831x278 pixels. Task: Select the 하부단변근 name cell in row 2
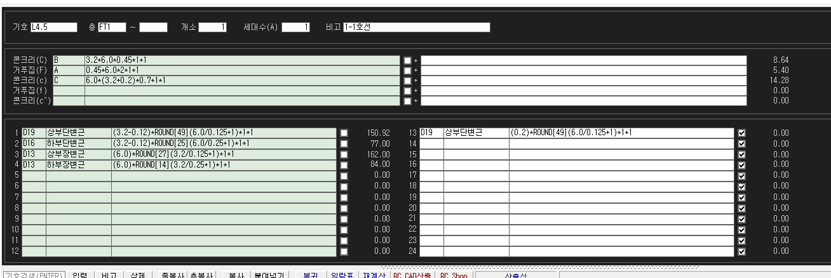(x=78, y=143)
